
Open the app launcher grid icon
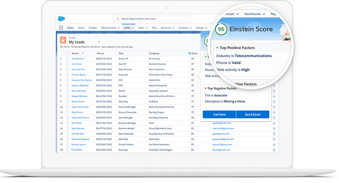[61, 28]
